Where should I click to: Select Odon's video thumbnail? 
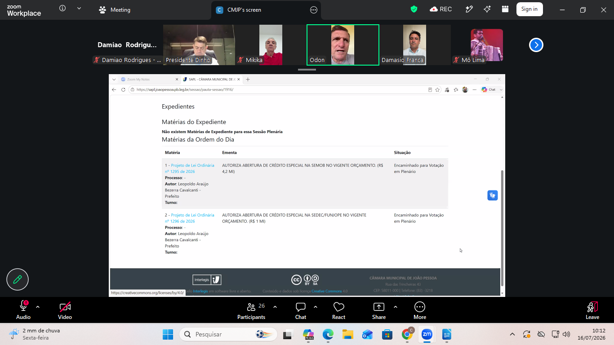coord(343,45)
